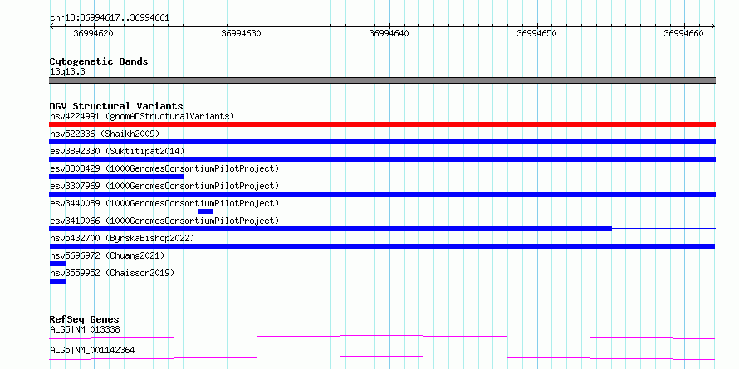Click the ALG5|NM_001142364 magenta transcript line

point(382,357)
